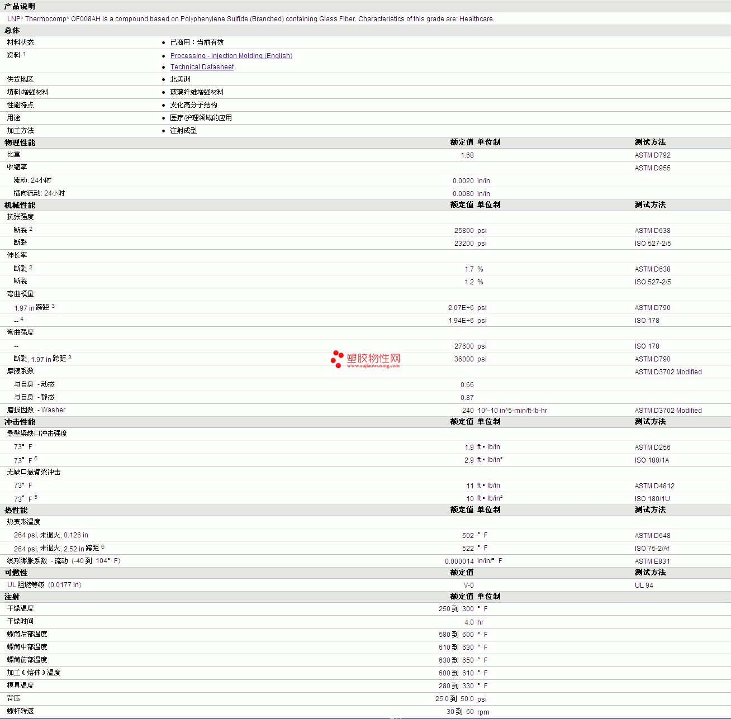731x719 pixels.
Task: Select flexural strength value 36000
Action: (464, 359)
